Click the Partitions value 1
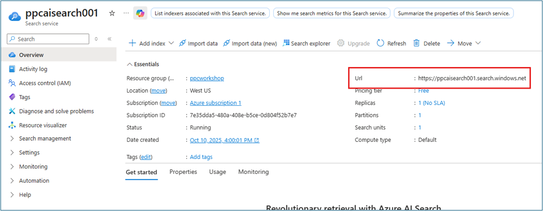The width and height of the screenshot is (543, 211). 420,115
